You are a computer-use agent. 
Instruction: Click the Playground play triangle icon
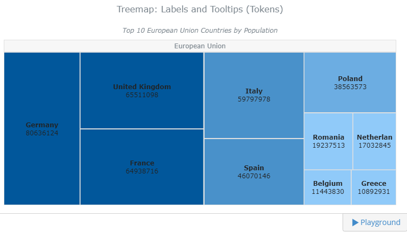tap(355, 222)
